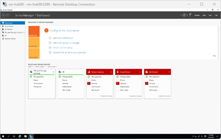Viewport: 221px width, 139px height.
Task: Click the network tray icon
Action: click(x=193, y=136)
